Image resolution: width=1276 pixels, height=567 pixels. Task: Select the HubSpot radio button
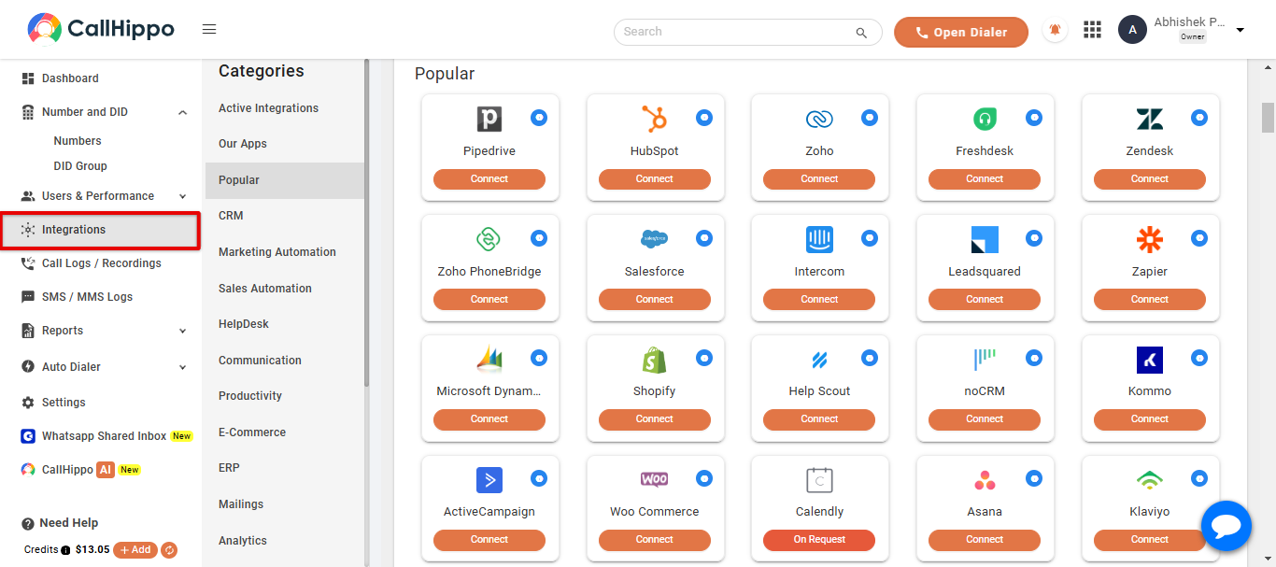click(704, 118)
